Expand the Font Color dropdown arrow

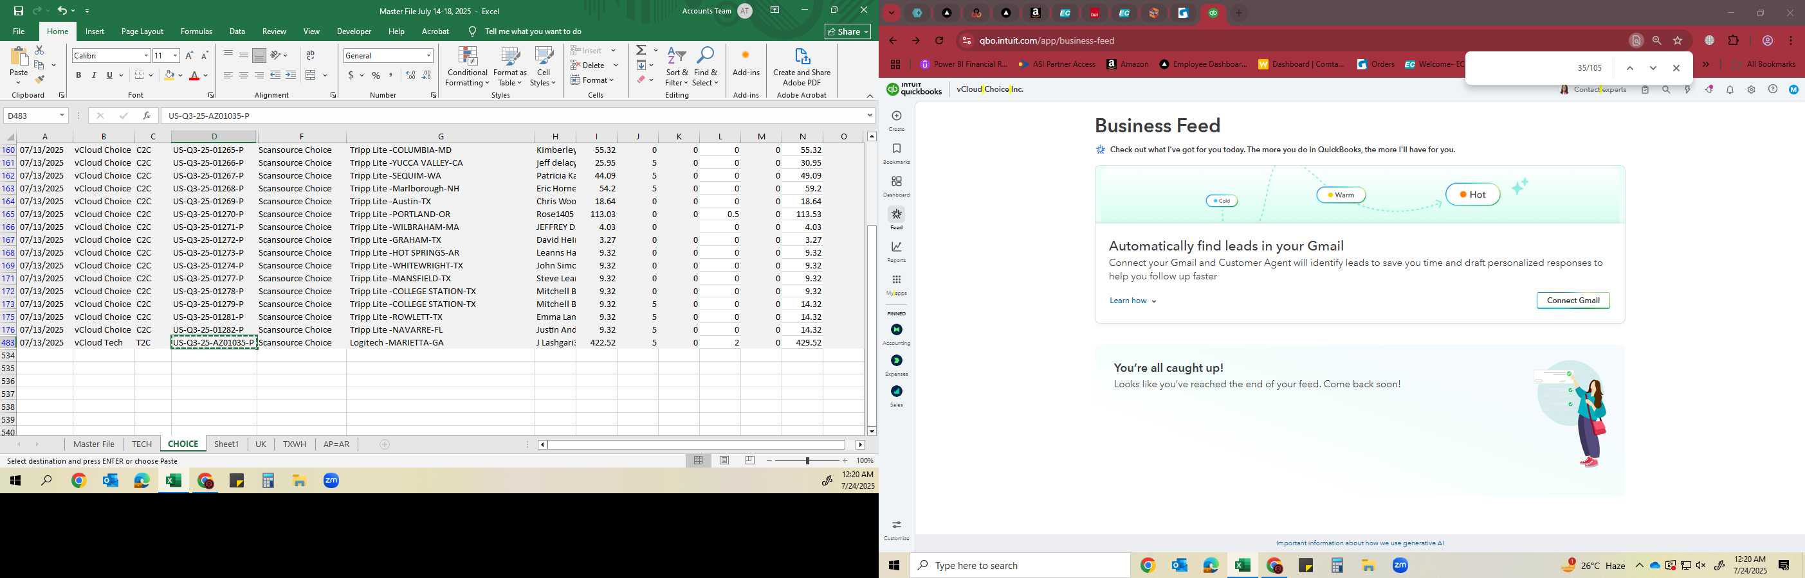pos(206,76)
